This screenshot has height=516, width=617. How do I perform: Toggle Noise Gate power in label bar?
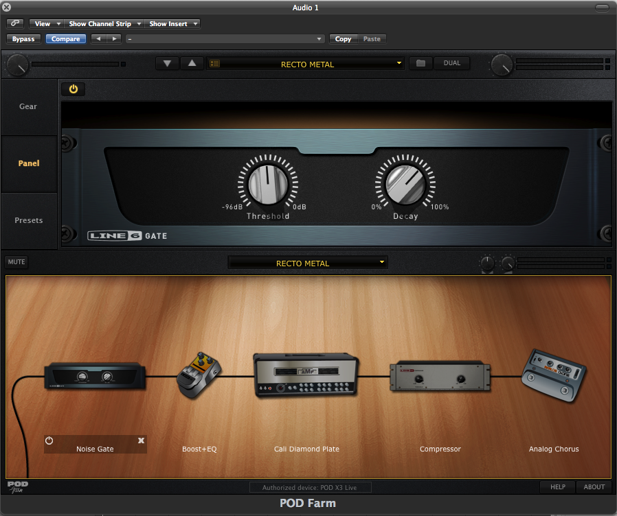click(49, 441)
